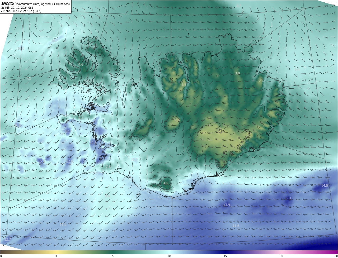Click the 1 tick on the color scale
Viewport: 338px width, 258px height.
(57, 256)
